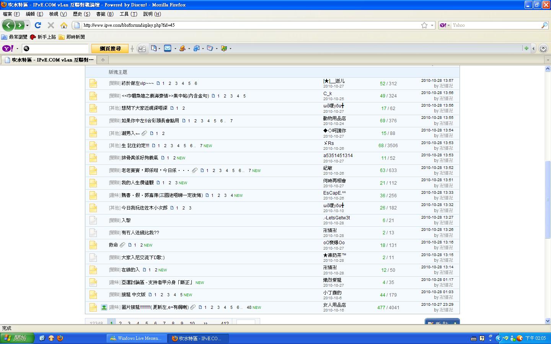Bookmark this page with the star icon

pos(424,25)
